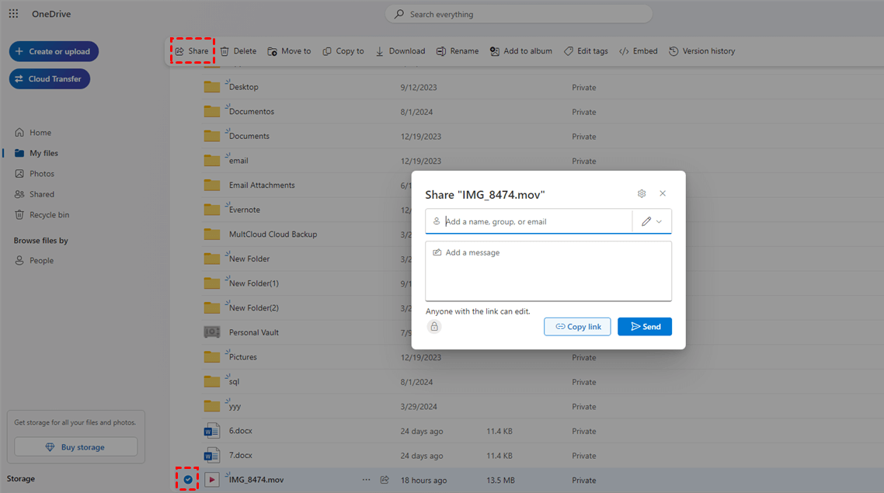The width and height of the screenshot is (884, 493).
Task: Open the Documentos folder
Action: pyautogui.click(x=252, y=112)
